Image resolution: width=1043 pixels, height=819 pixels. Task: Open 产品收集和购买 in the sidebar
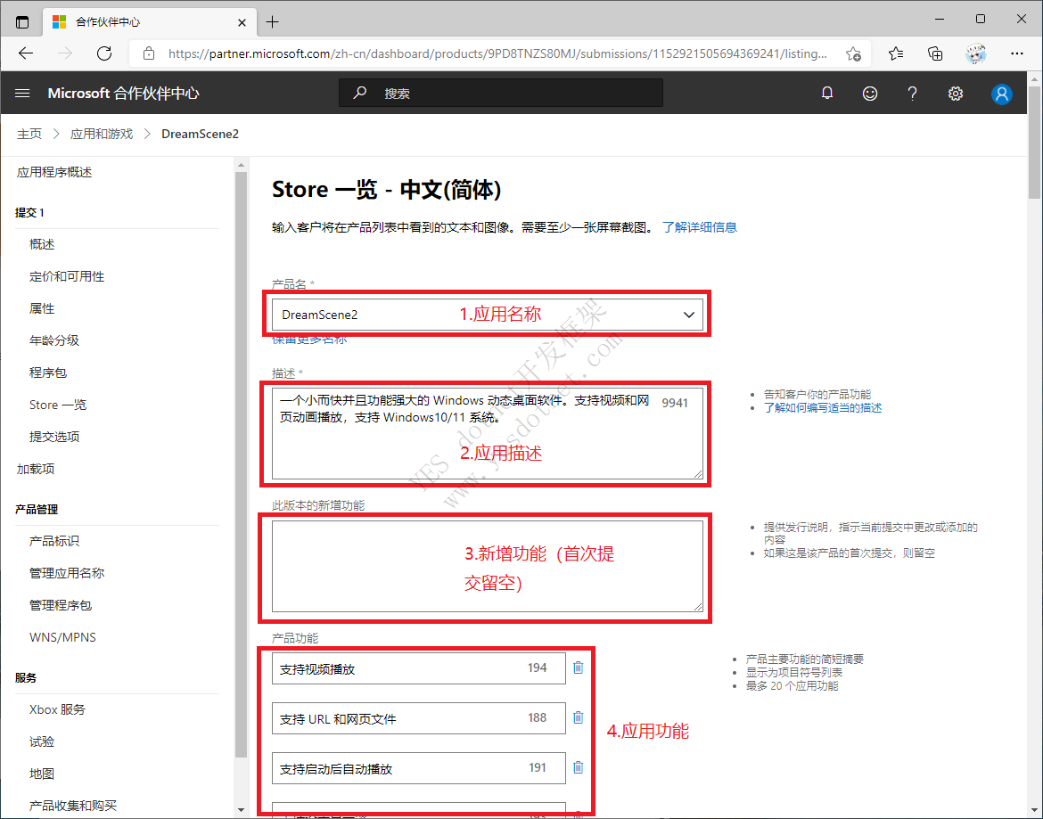pos(73,805)
